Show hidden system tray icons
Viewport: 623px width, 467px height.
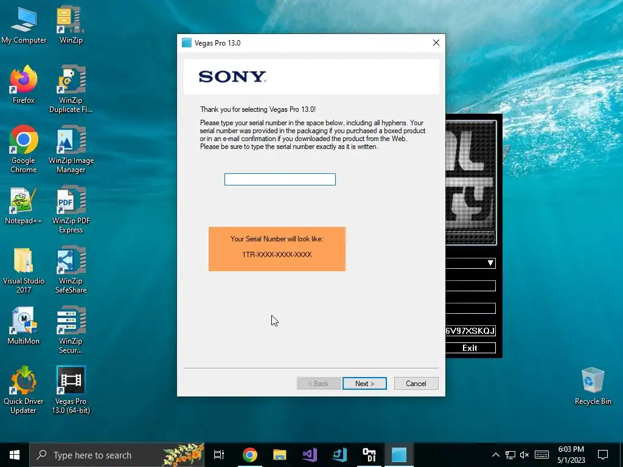coord(495,455)
